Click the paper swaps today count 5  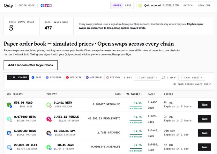click(11, 28)
